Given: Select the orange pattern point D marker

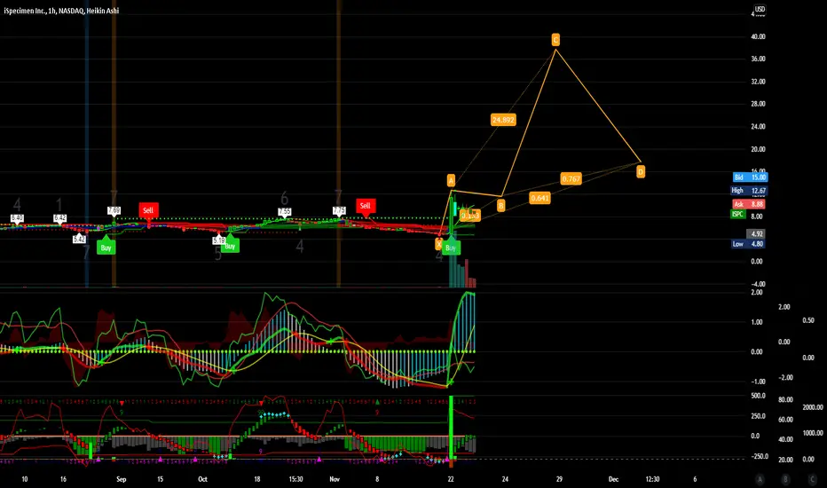Looking at the screenshot, I should coord(641,171).
